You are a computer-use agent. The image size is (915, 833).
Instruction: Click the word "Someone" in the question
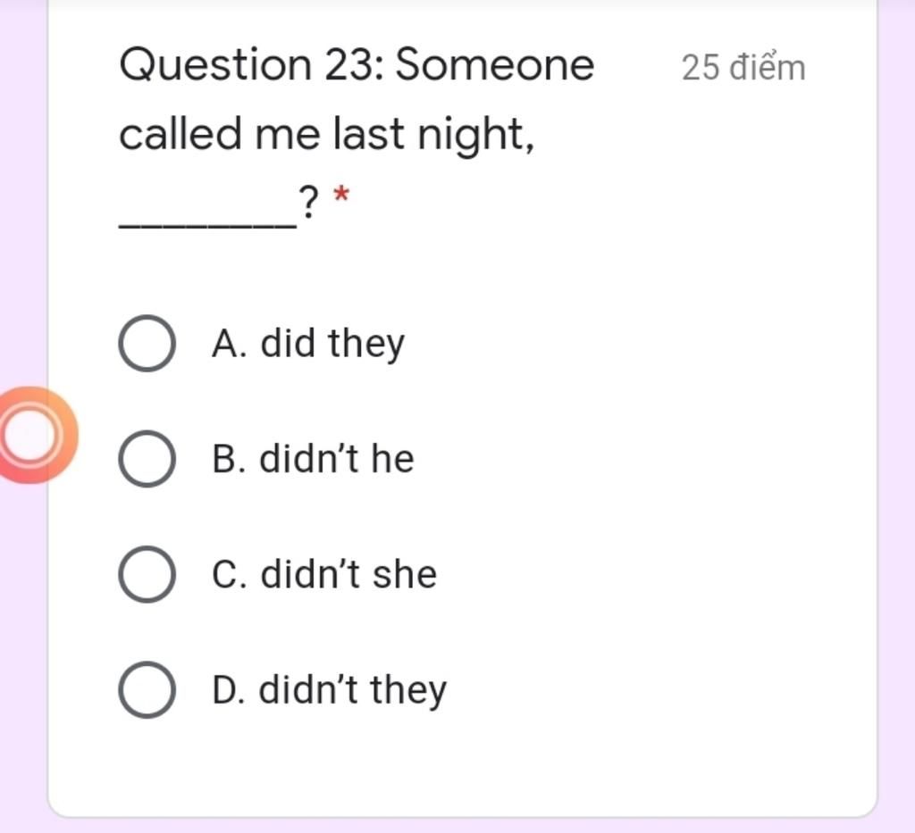495,64
